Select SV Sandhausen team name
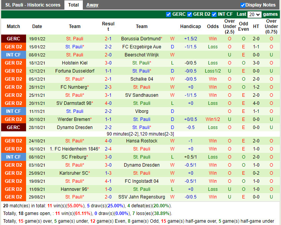Viewport: 281px width, 225px height. (141, 95)
